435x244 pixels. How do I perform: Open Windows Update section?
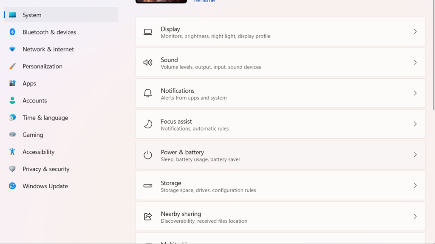pos(61,186)
